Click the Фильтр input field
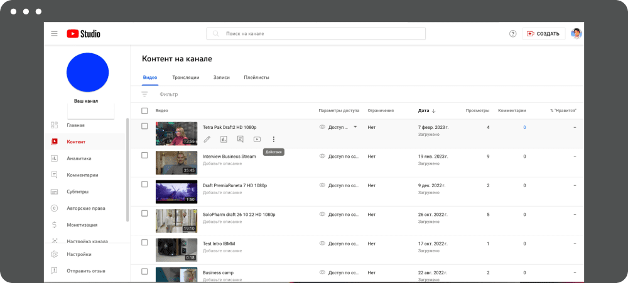This screenshot has width=628, height=283. [168, 94]
